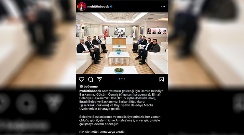Screen dimensions: 244x135
Task: Click the framed portraits on wall
Action: coord(157,31)
